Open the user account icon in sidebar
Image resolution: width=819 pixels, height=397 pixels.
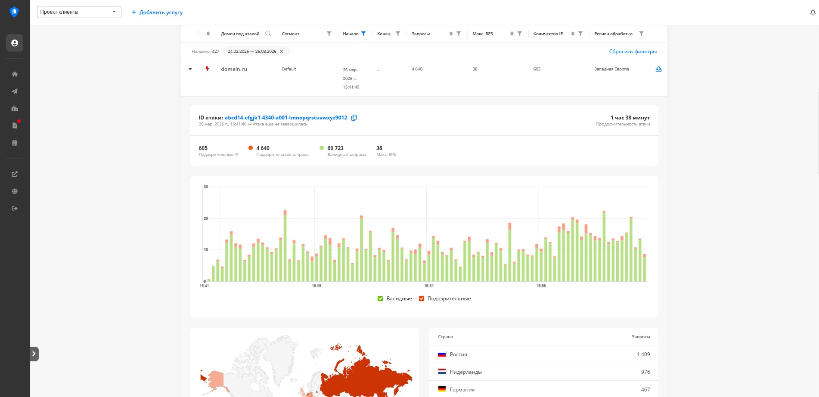point(15,43)
